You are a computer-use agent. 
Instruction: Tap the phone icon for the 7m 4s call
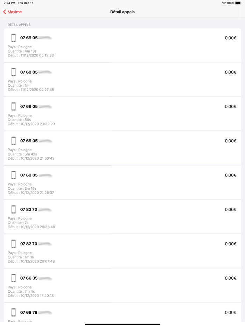click(13, 278)
